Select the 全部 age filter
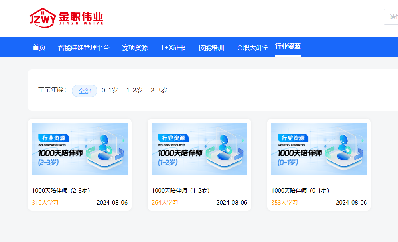 coord(85,91)
